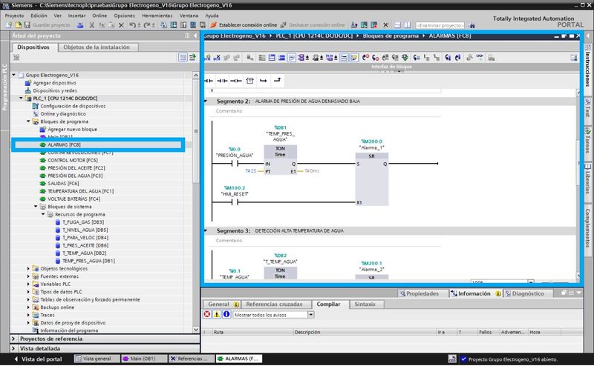Screen dimensions: 594x366
Task: Click the new project icon in the toolbar
Action: [x=9, y=25]
